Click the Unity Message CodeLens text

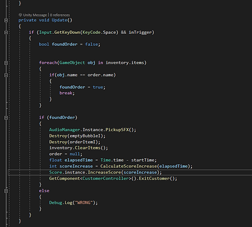tap(35, 15)
